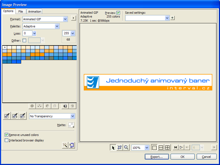
Task: Switch to two preview windows layout
Action: [x=161, y=148]
